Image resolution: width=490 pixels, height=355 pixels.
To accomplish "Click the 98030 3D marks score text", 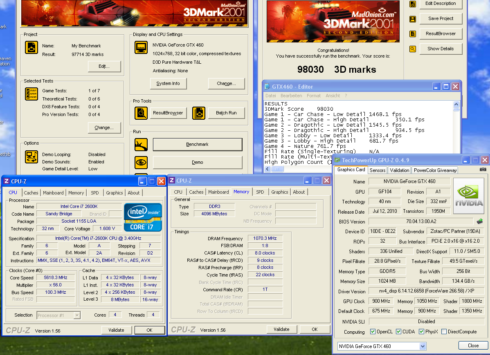I will 337,69.
